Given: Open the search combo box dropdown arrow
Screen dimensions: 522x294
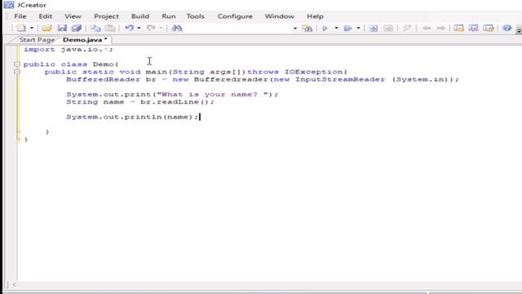Looking at the screenshot, I should click(295, 29).
